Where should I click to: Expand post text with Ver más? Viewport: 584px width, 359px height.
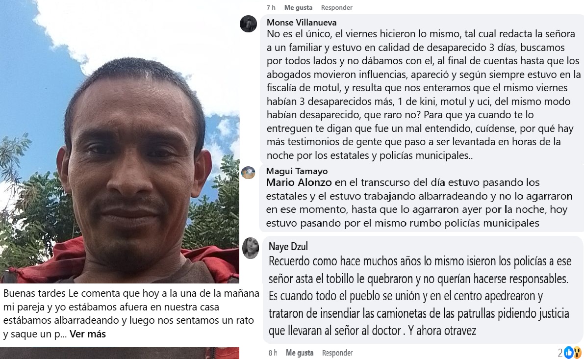pos(87,334)
